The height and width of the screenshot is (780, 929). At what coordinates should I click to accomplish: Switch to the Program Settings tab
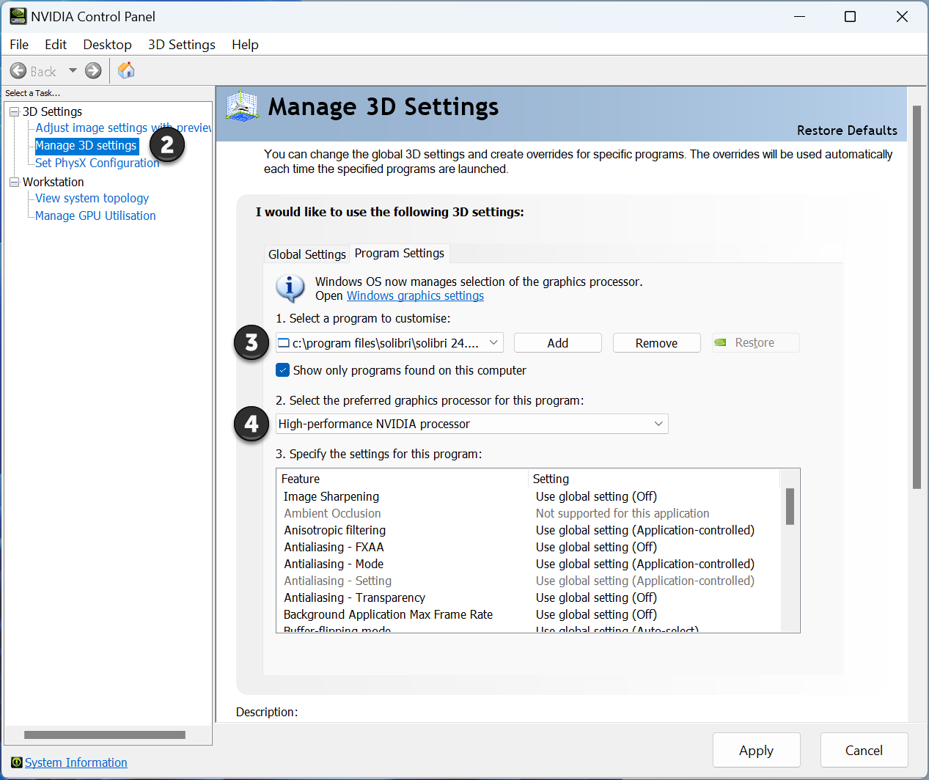tap(400, 253)
